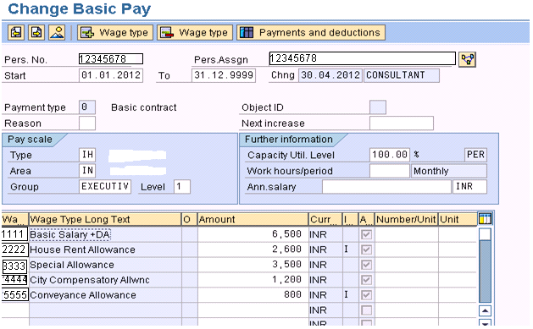
Task: Click the City Compensatory Allwnc cell
Action: (x=105, y=280)
